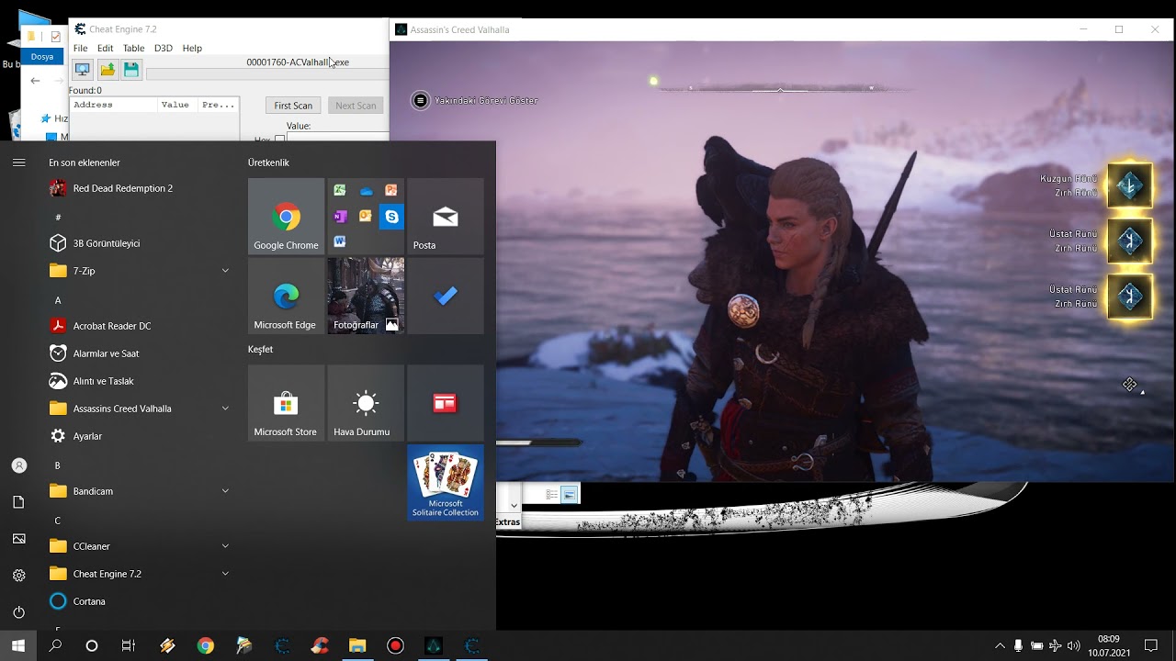
Task: Click the Cheat Engine scan progress bar
Action: [267, 74]
